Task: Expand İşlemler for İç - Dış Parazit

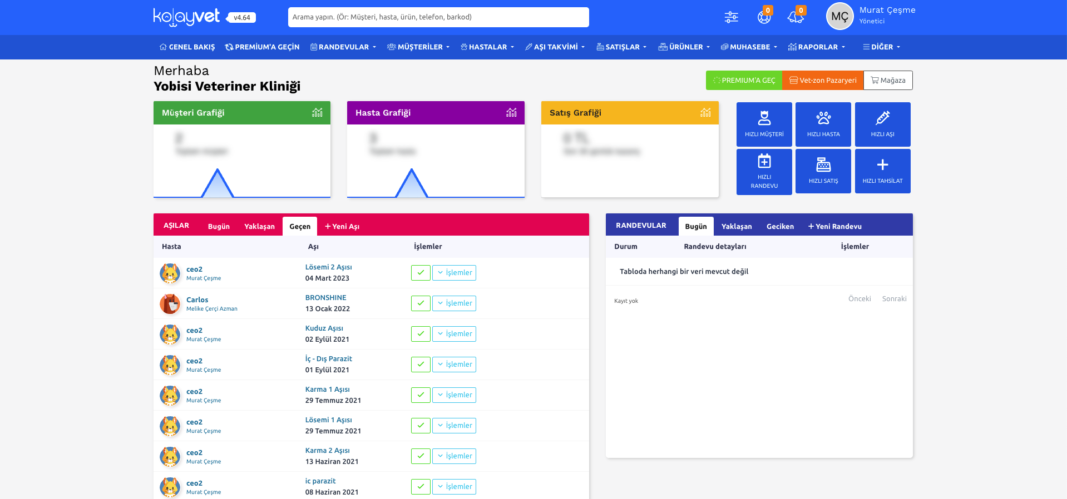Action: point(454,365)
